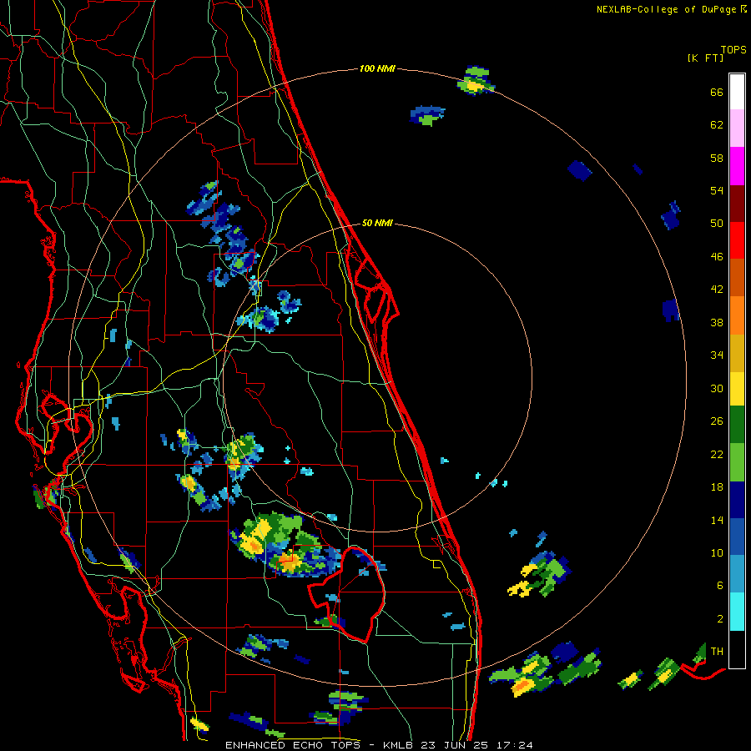This screenshot has width=751, height=751.
Task: Click the KMLB radar site identifier
Action: (x=397, y=745)
